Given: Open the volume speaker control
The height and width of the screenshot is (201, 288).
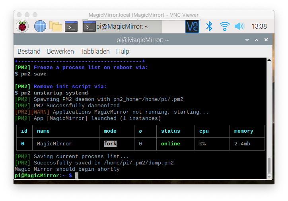Looking at the screenshot, I should 239,26.
